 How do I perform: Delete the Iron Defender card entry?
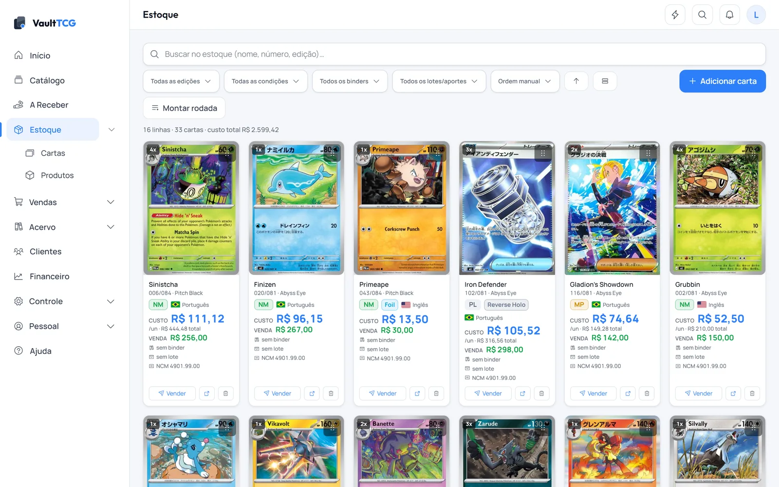point(541,393)
